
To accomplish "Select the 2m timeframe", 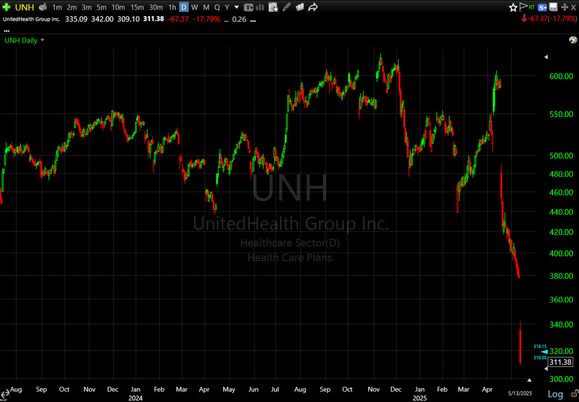I will [72, 7].
